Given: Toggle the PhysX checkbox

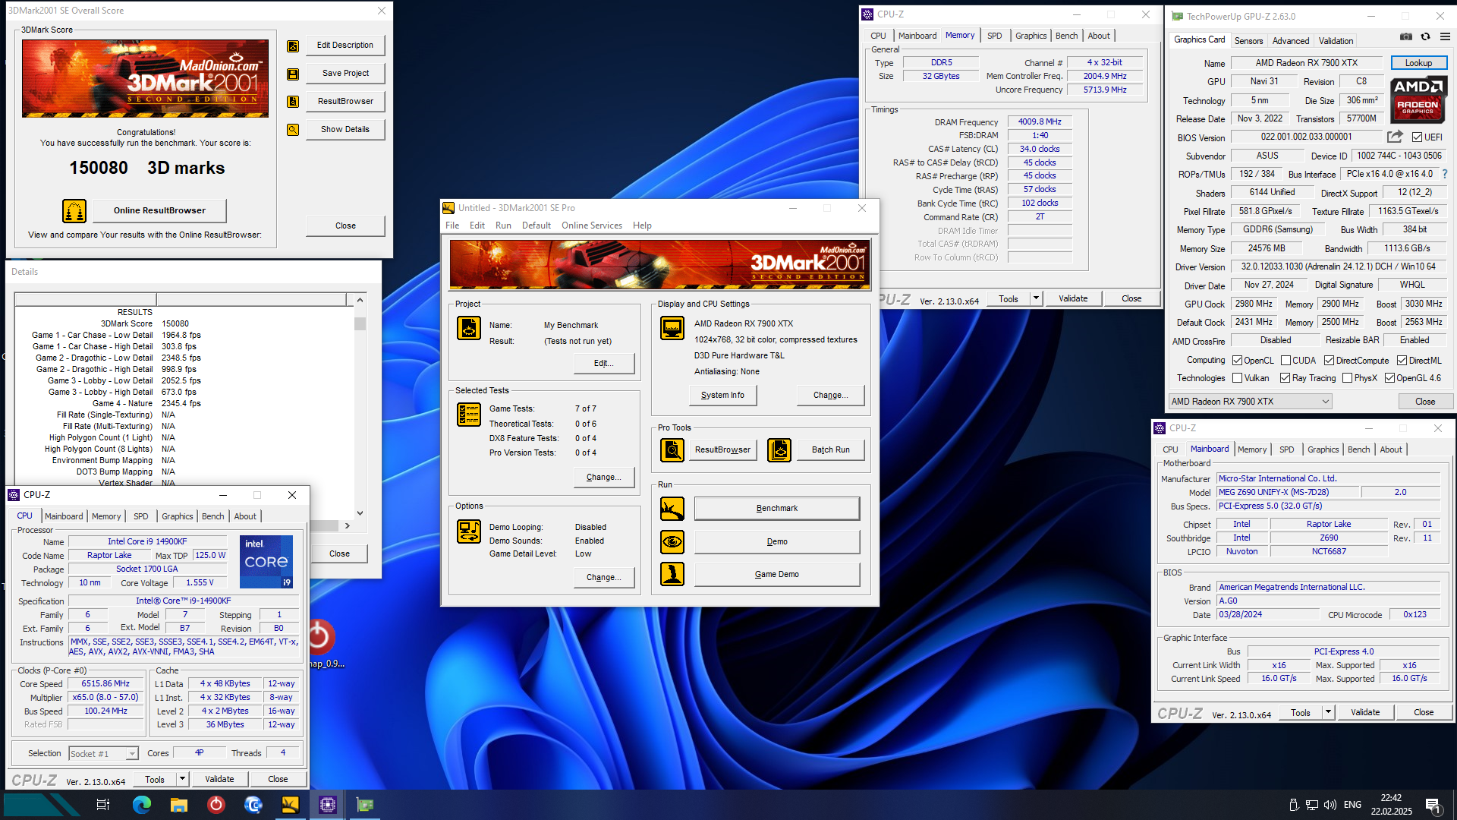Looking at the screenshot, I should tap(1348, 378).
